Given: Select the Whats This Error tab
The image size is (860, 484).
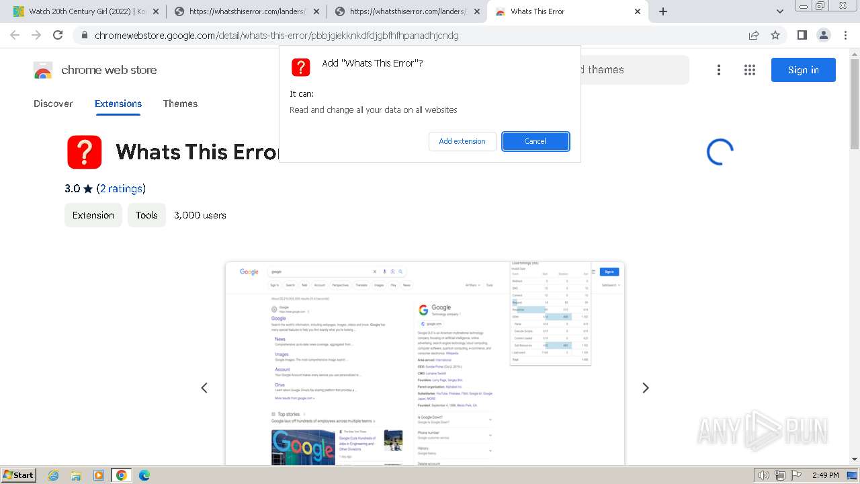Looking at the screenshot, I should tap(568, 11).
